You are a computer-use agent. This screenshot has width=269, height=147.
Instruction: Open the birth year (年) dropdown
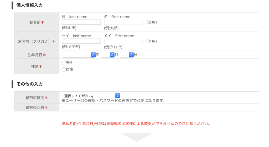click(79, 55)
